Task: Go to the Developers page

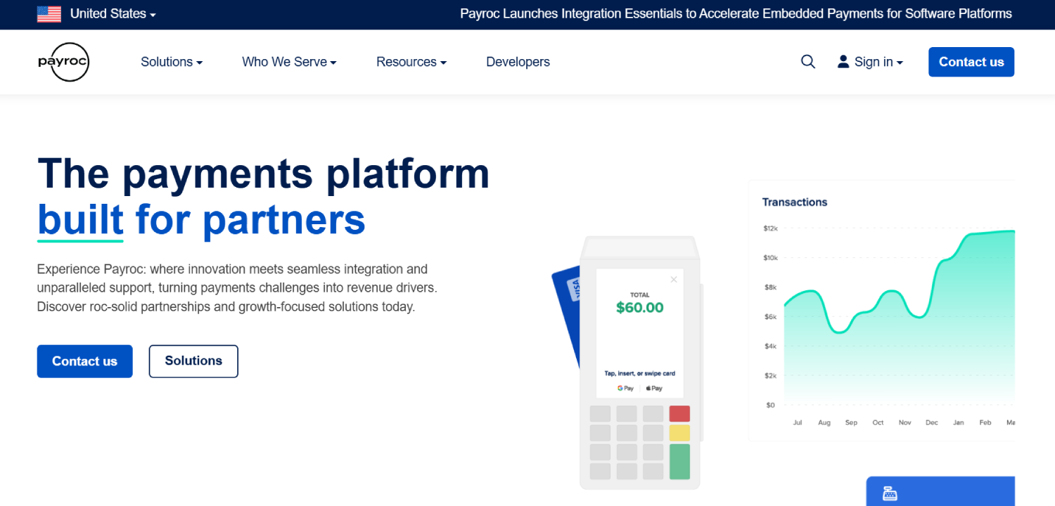Action: [518, 62]
